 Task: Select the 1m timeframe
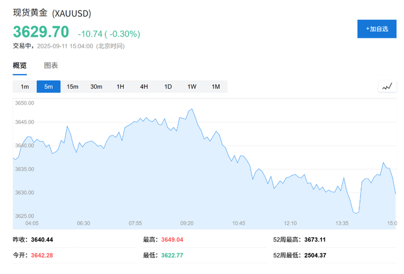24,87
